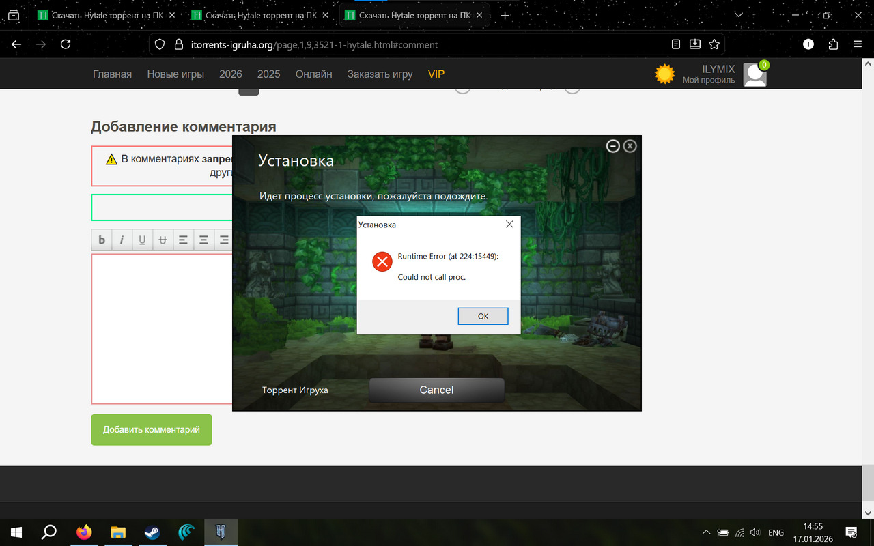Open Steam from the taskbar

[x=152, y=532]
